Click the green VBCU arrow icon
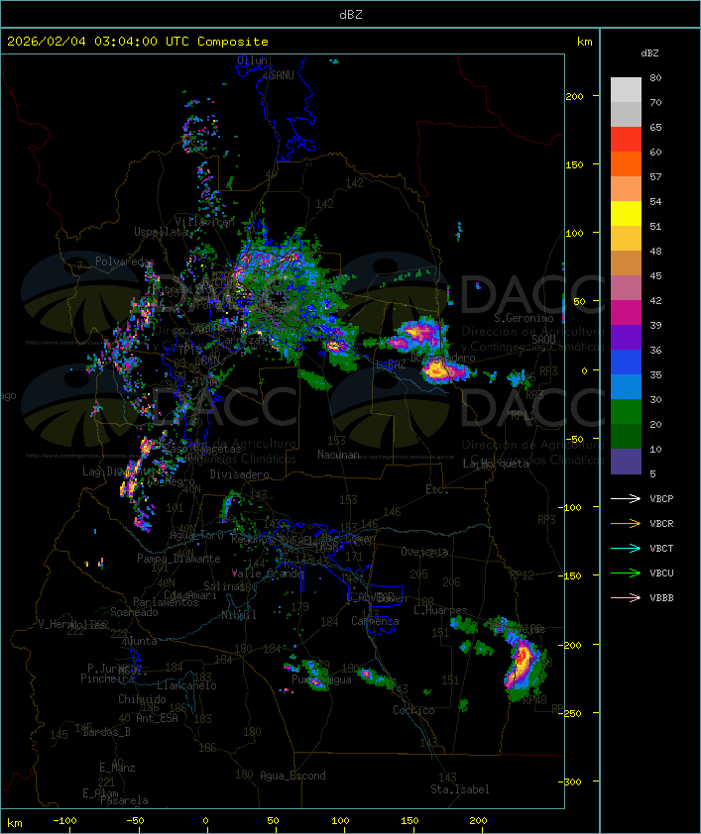Viewport: 701px width, 834px height. [626, 573]
